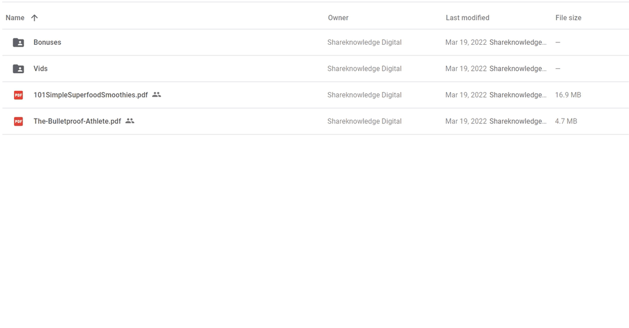Click shared people icon beside 101SimpleSuperfoodSmoothies.pdf
The image size is (629, 328).
coord(156,94)
